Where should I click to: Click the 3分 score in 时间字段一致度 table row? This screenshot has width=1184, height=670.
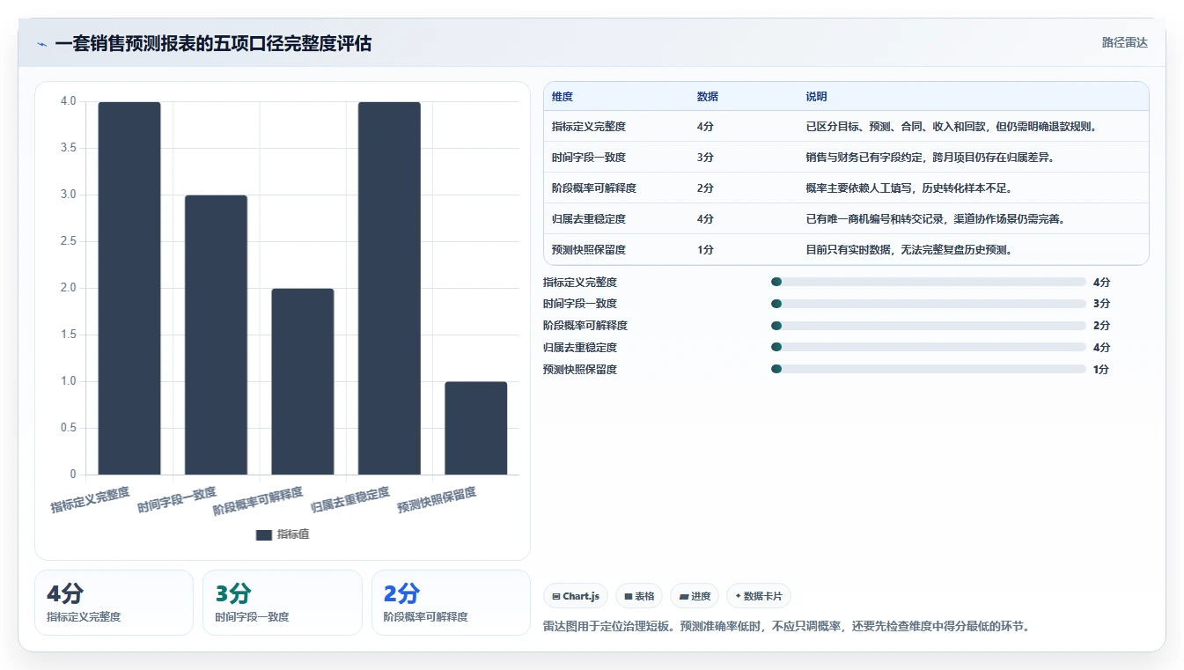pos(705,158)
